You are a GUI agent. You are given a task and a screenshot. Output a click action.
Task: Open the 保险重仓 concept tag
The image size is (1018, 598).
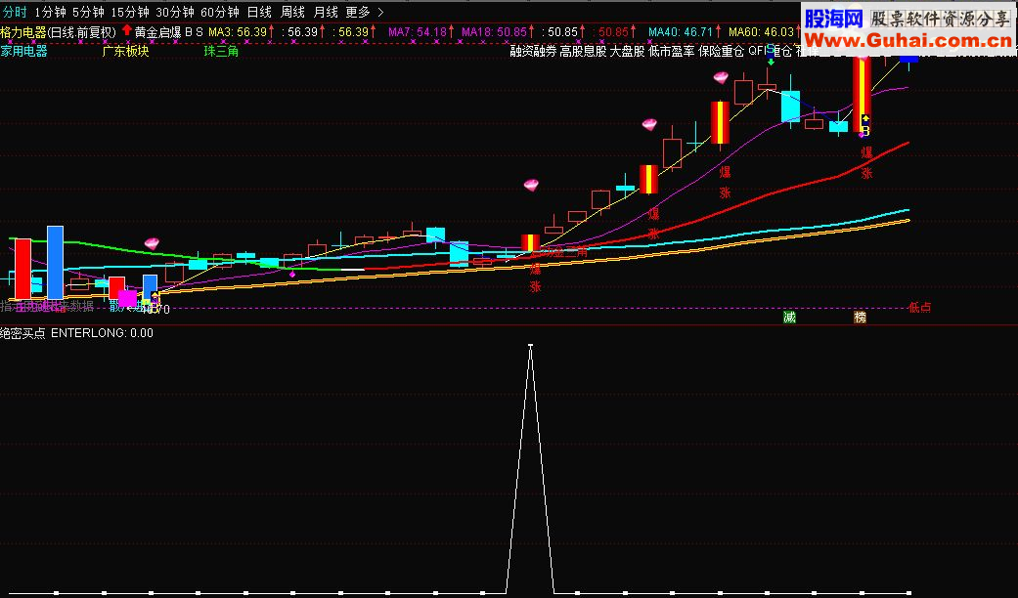[x=722, y=51]
